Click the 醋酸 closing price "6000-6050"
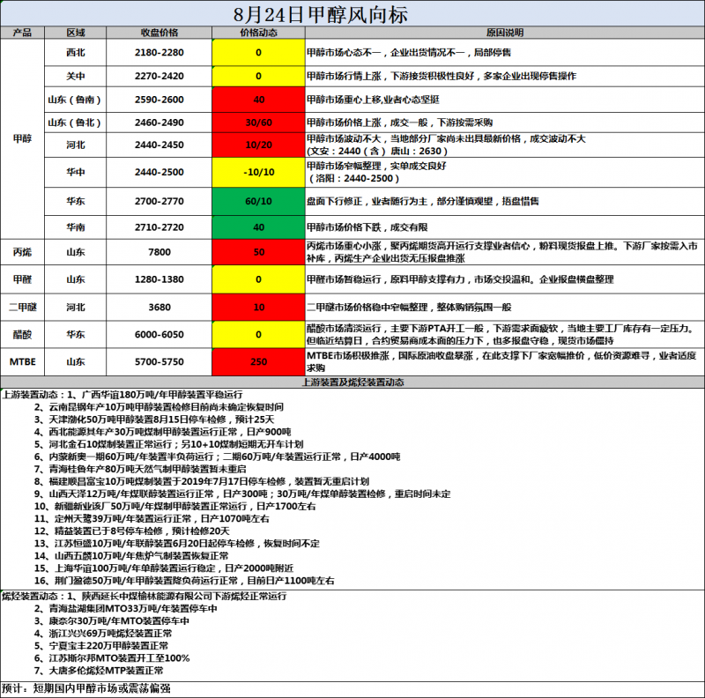The width and height of the screenshot is (705, 698). [x=160, y=335]
